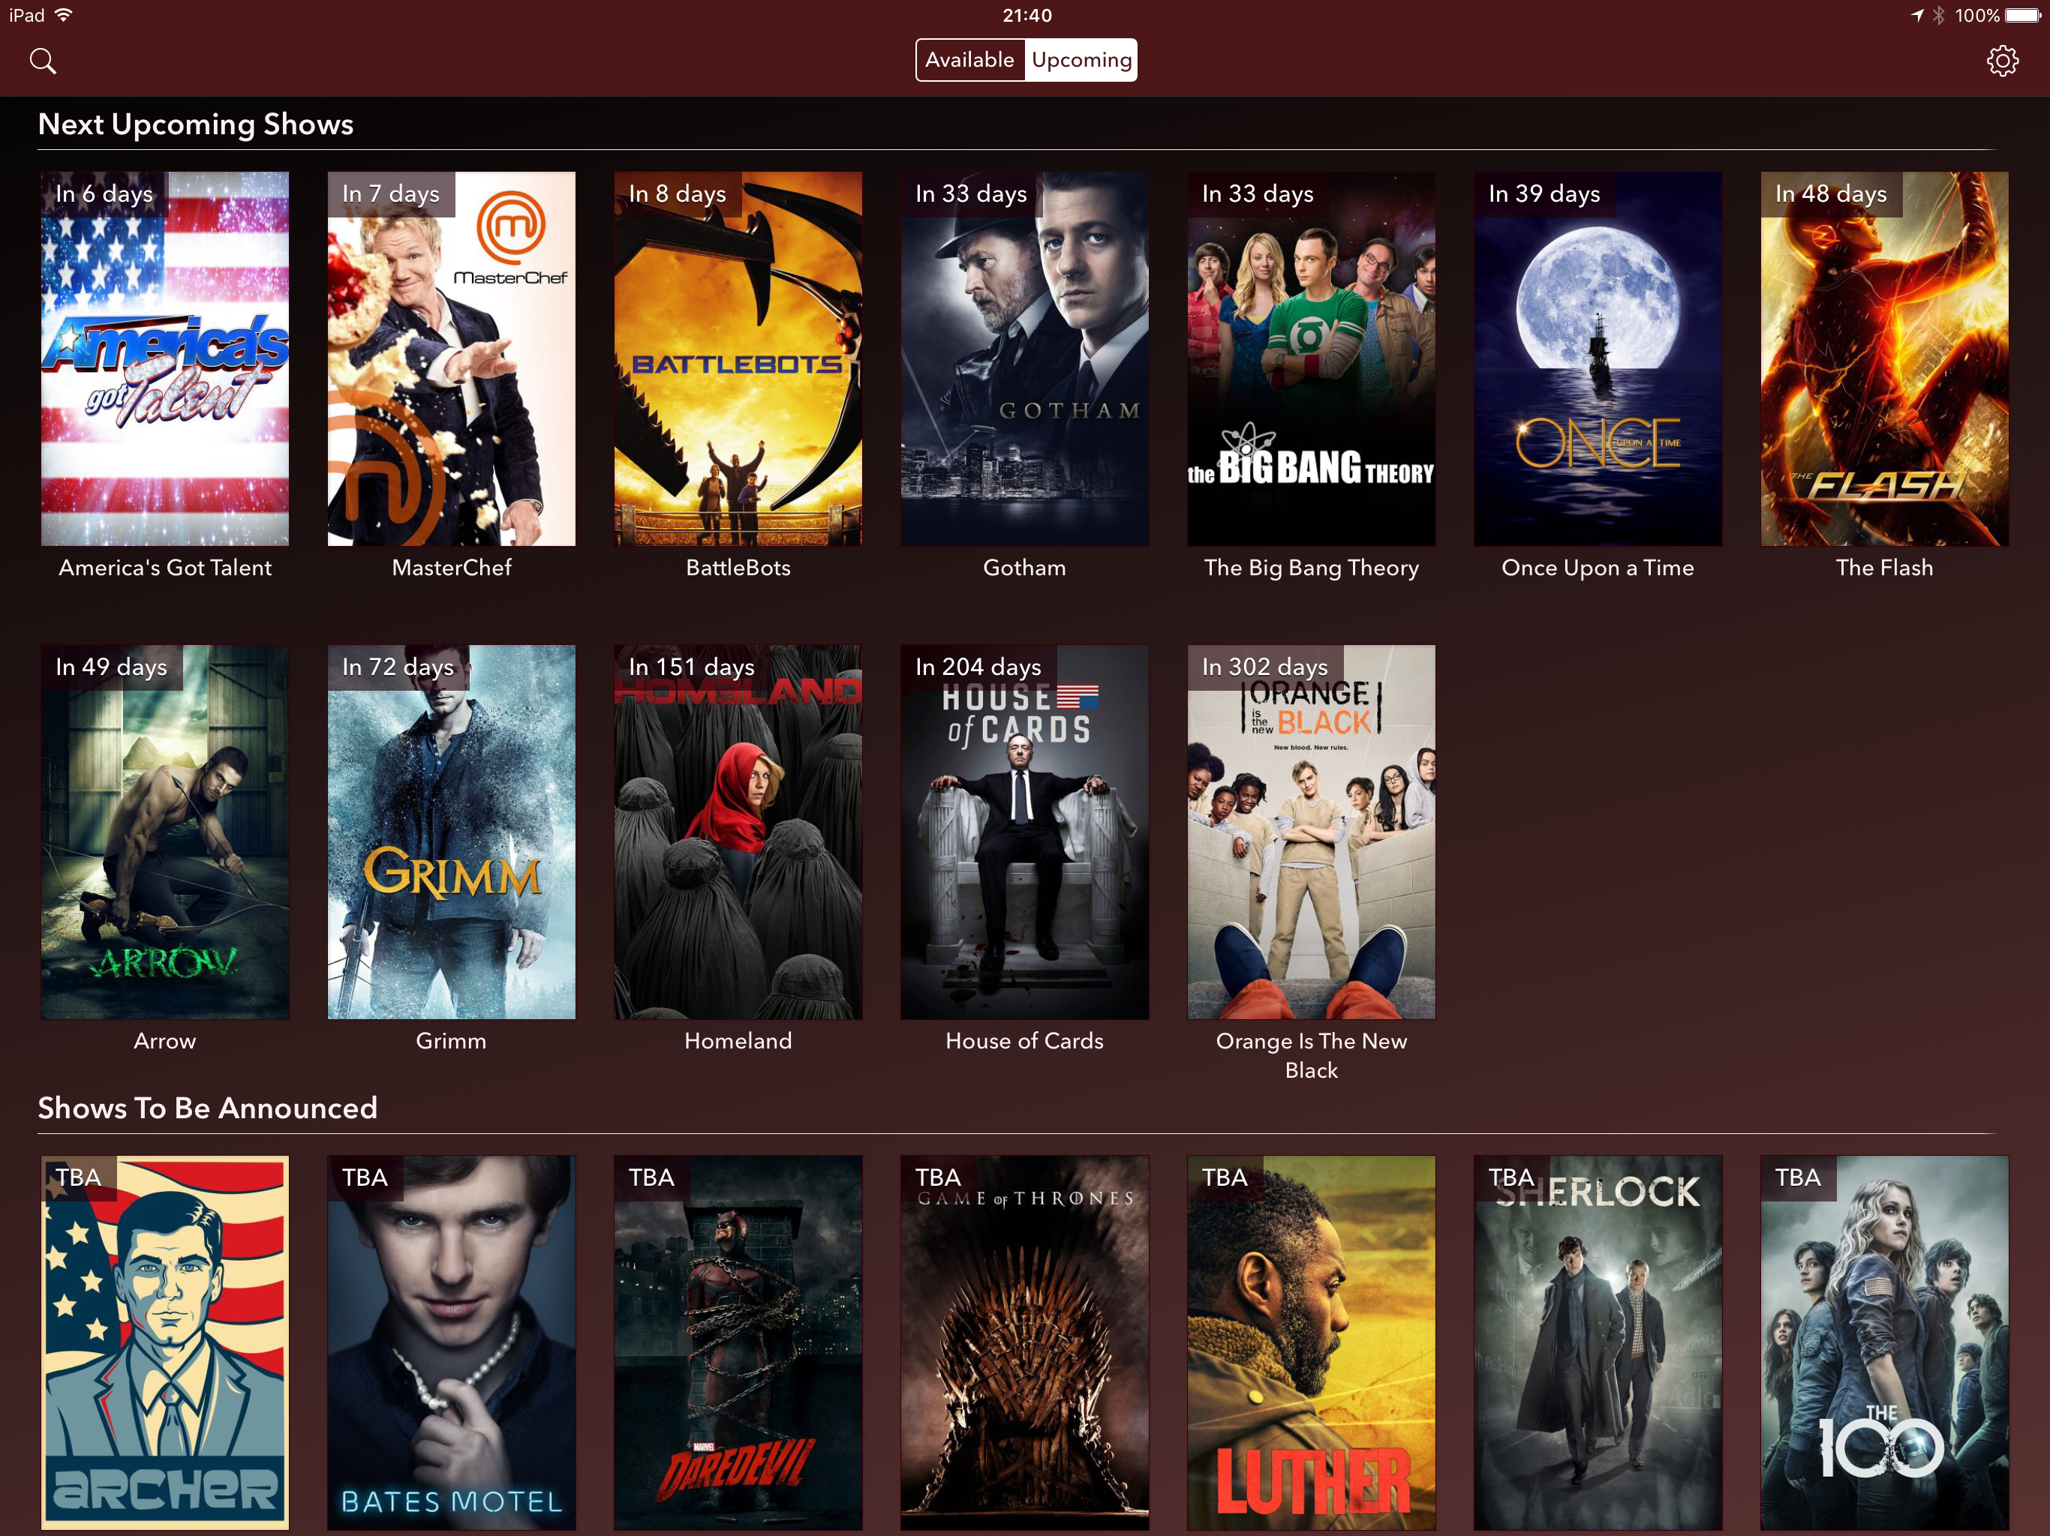This screenshot has width=2050, height=1536.
Task: Tap The Big Bang Theory poster
Action: (1312, 358)
